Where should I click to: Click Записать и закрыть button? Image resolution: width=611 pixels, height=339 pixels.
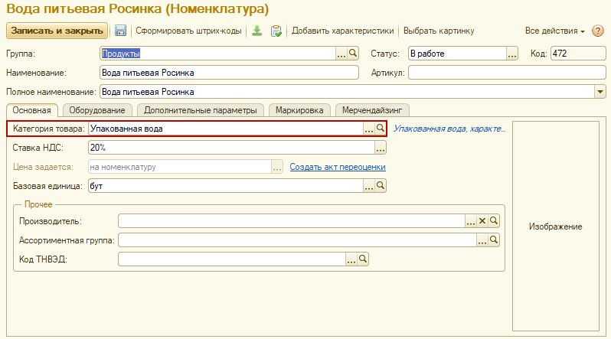(x=57, y=31)
